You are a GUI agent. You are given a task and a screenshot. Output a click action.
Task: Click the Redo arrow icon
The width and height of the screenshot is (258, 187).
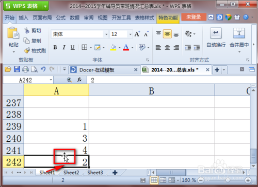[x=52, y=69]
